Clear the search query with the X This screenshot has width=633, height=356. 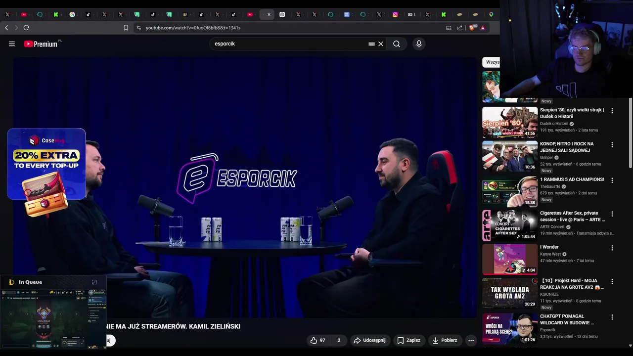click(381, 44)
